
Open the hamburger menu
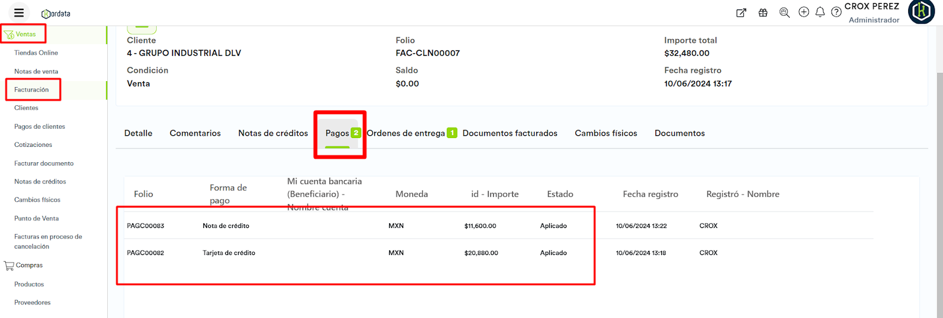point(19,13)
